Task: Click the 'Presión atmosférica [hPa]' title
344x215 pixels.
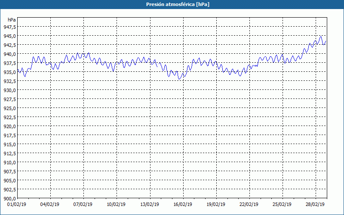Action: tap(178, 4)
